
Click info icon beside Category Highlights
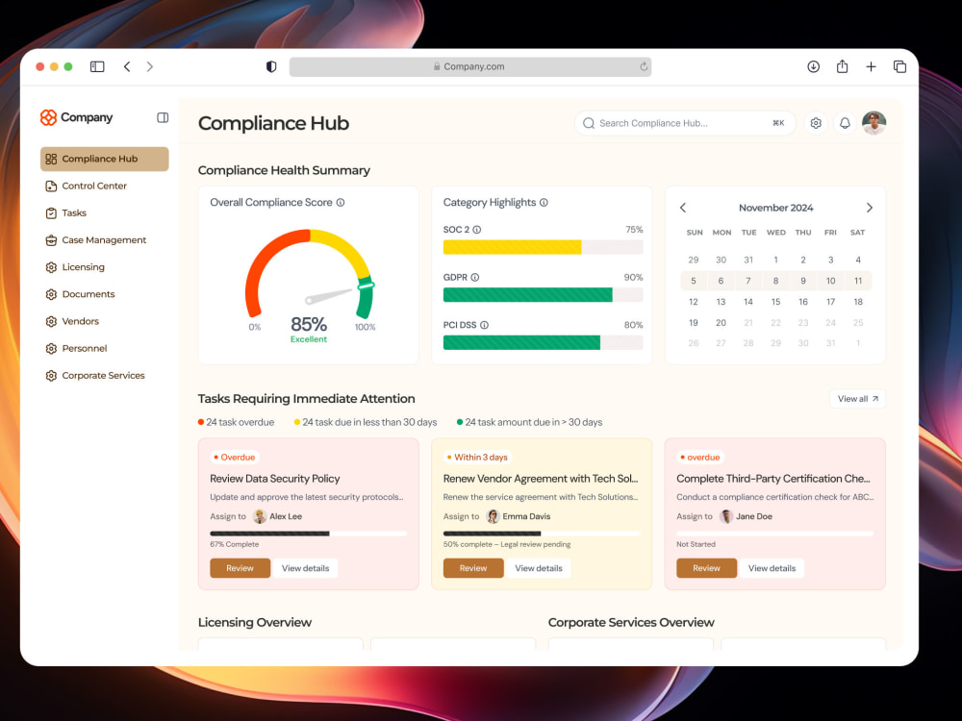point(544,202)
